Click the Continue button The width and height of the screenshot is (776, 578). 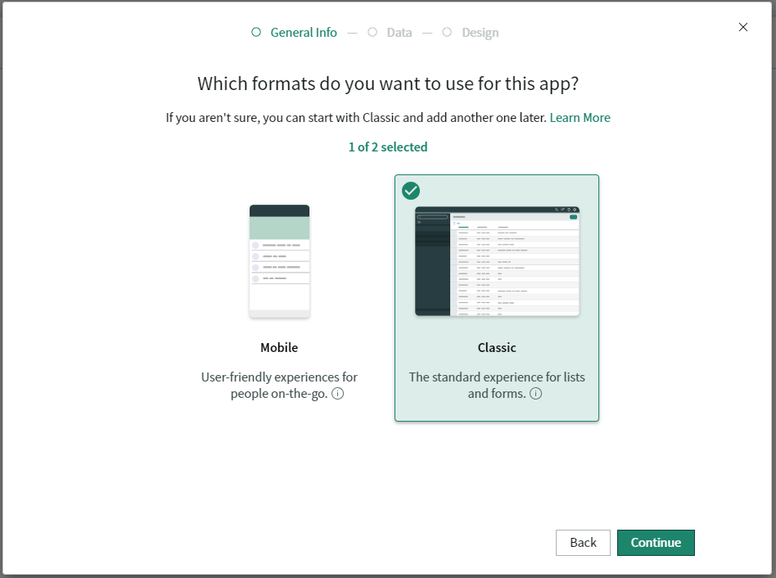(656, 543)
